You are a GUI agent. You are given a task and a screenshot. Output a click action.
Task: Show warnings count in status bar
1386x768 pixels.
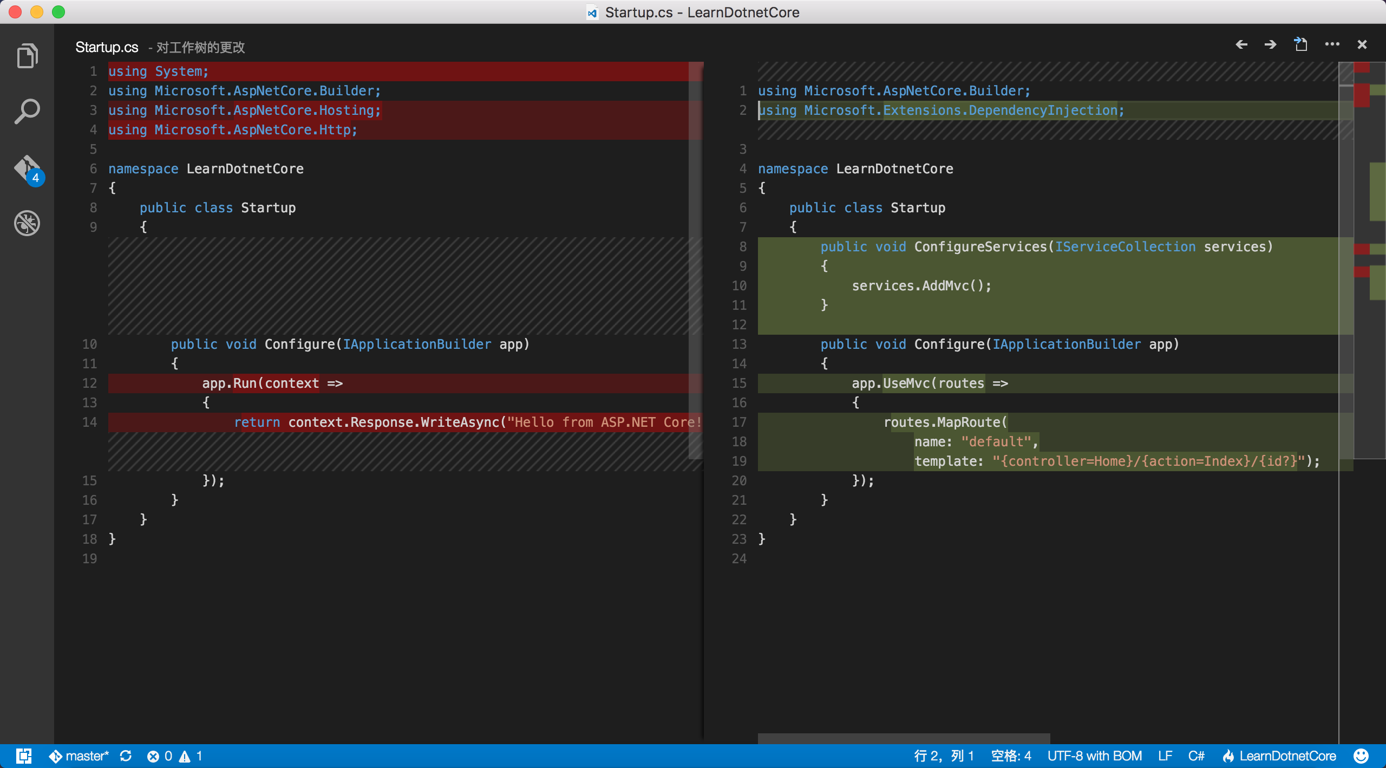coord(191,756)
